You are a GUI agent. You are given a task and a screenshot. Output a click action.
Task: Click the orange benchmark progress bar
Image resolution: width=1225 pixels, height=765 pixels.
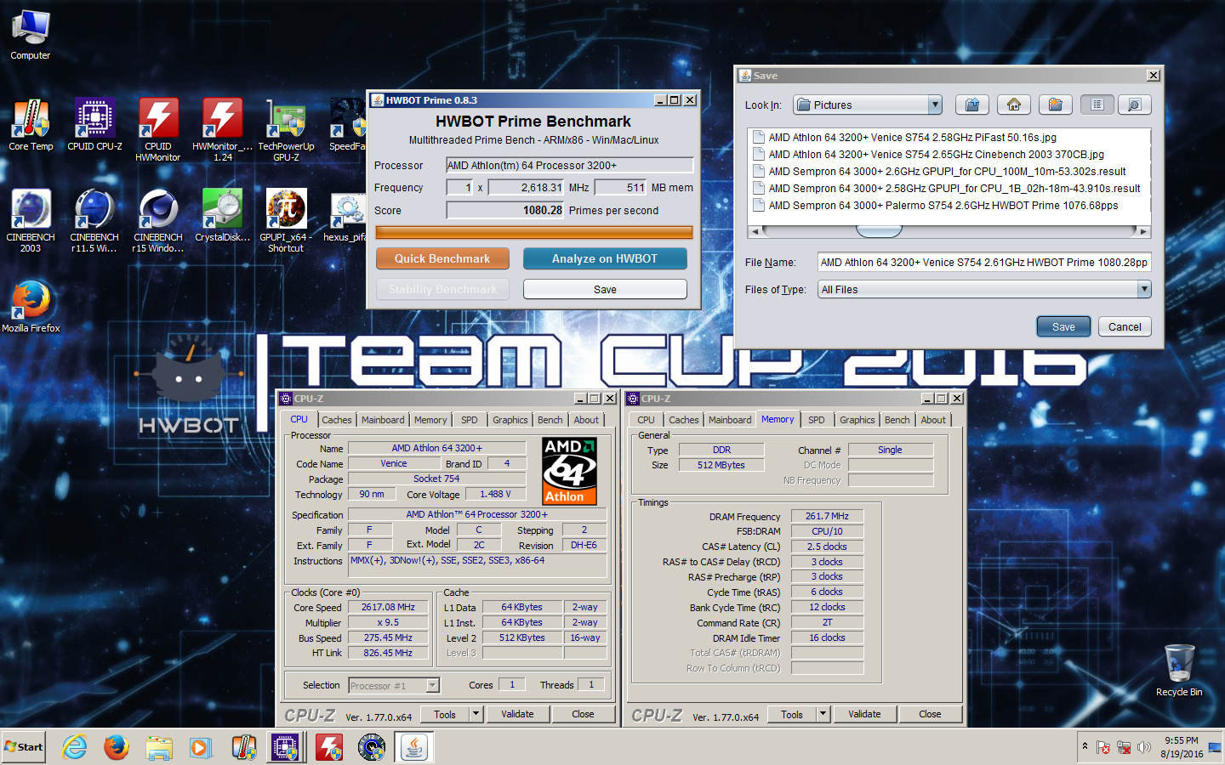(534, 232)
